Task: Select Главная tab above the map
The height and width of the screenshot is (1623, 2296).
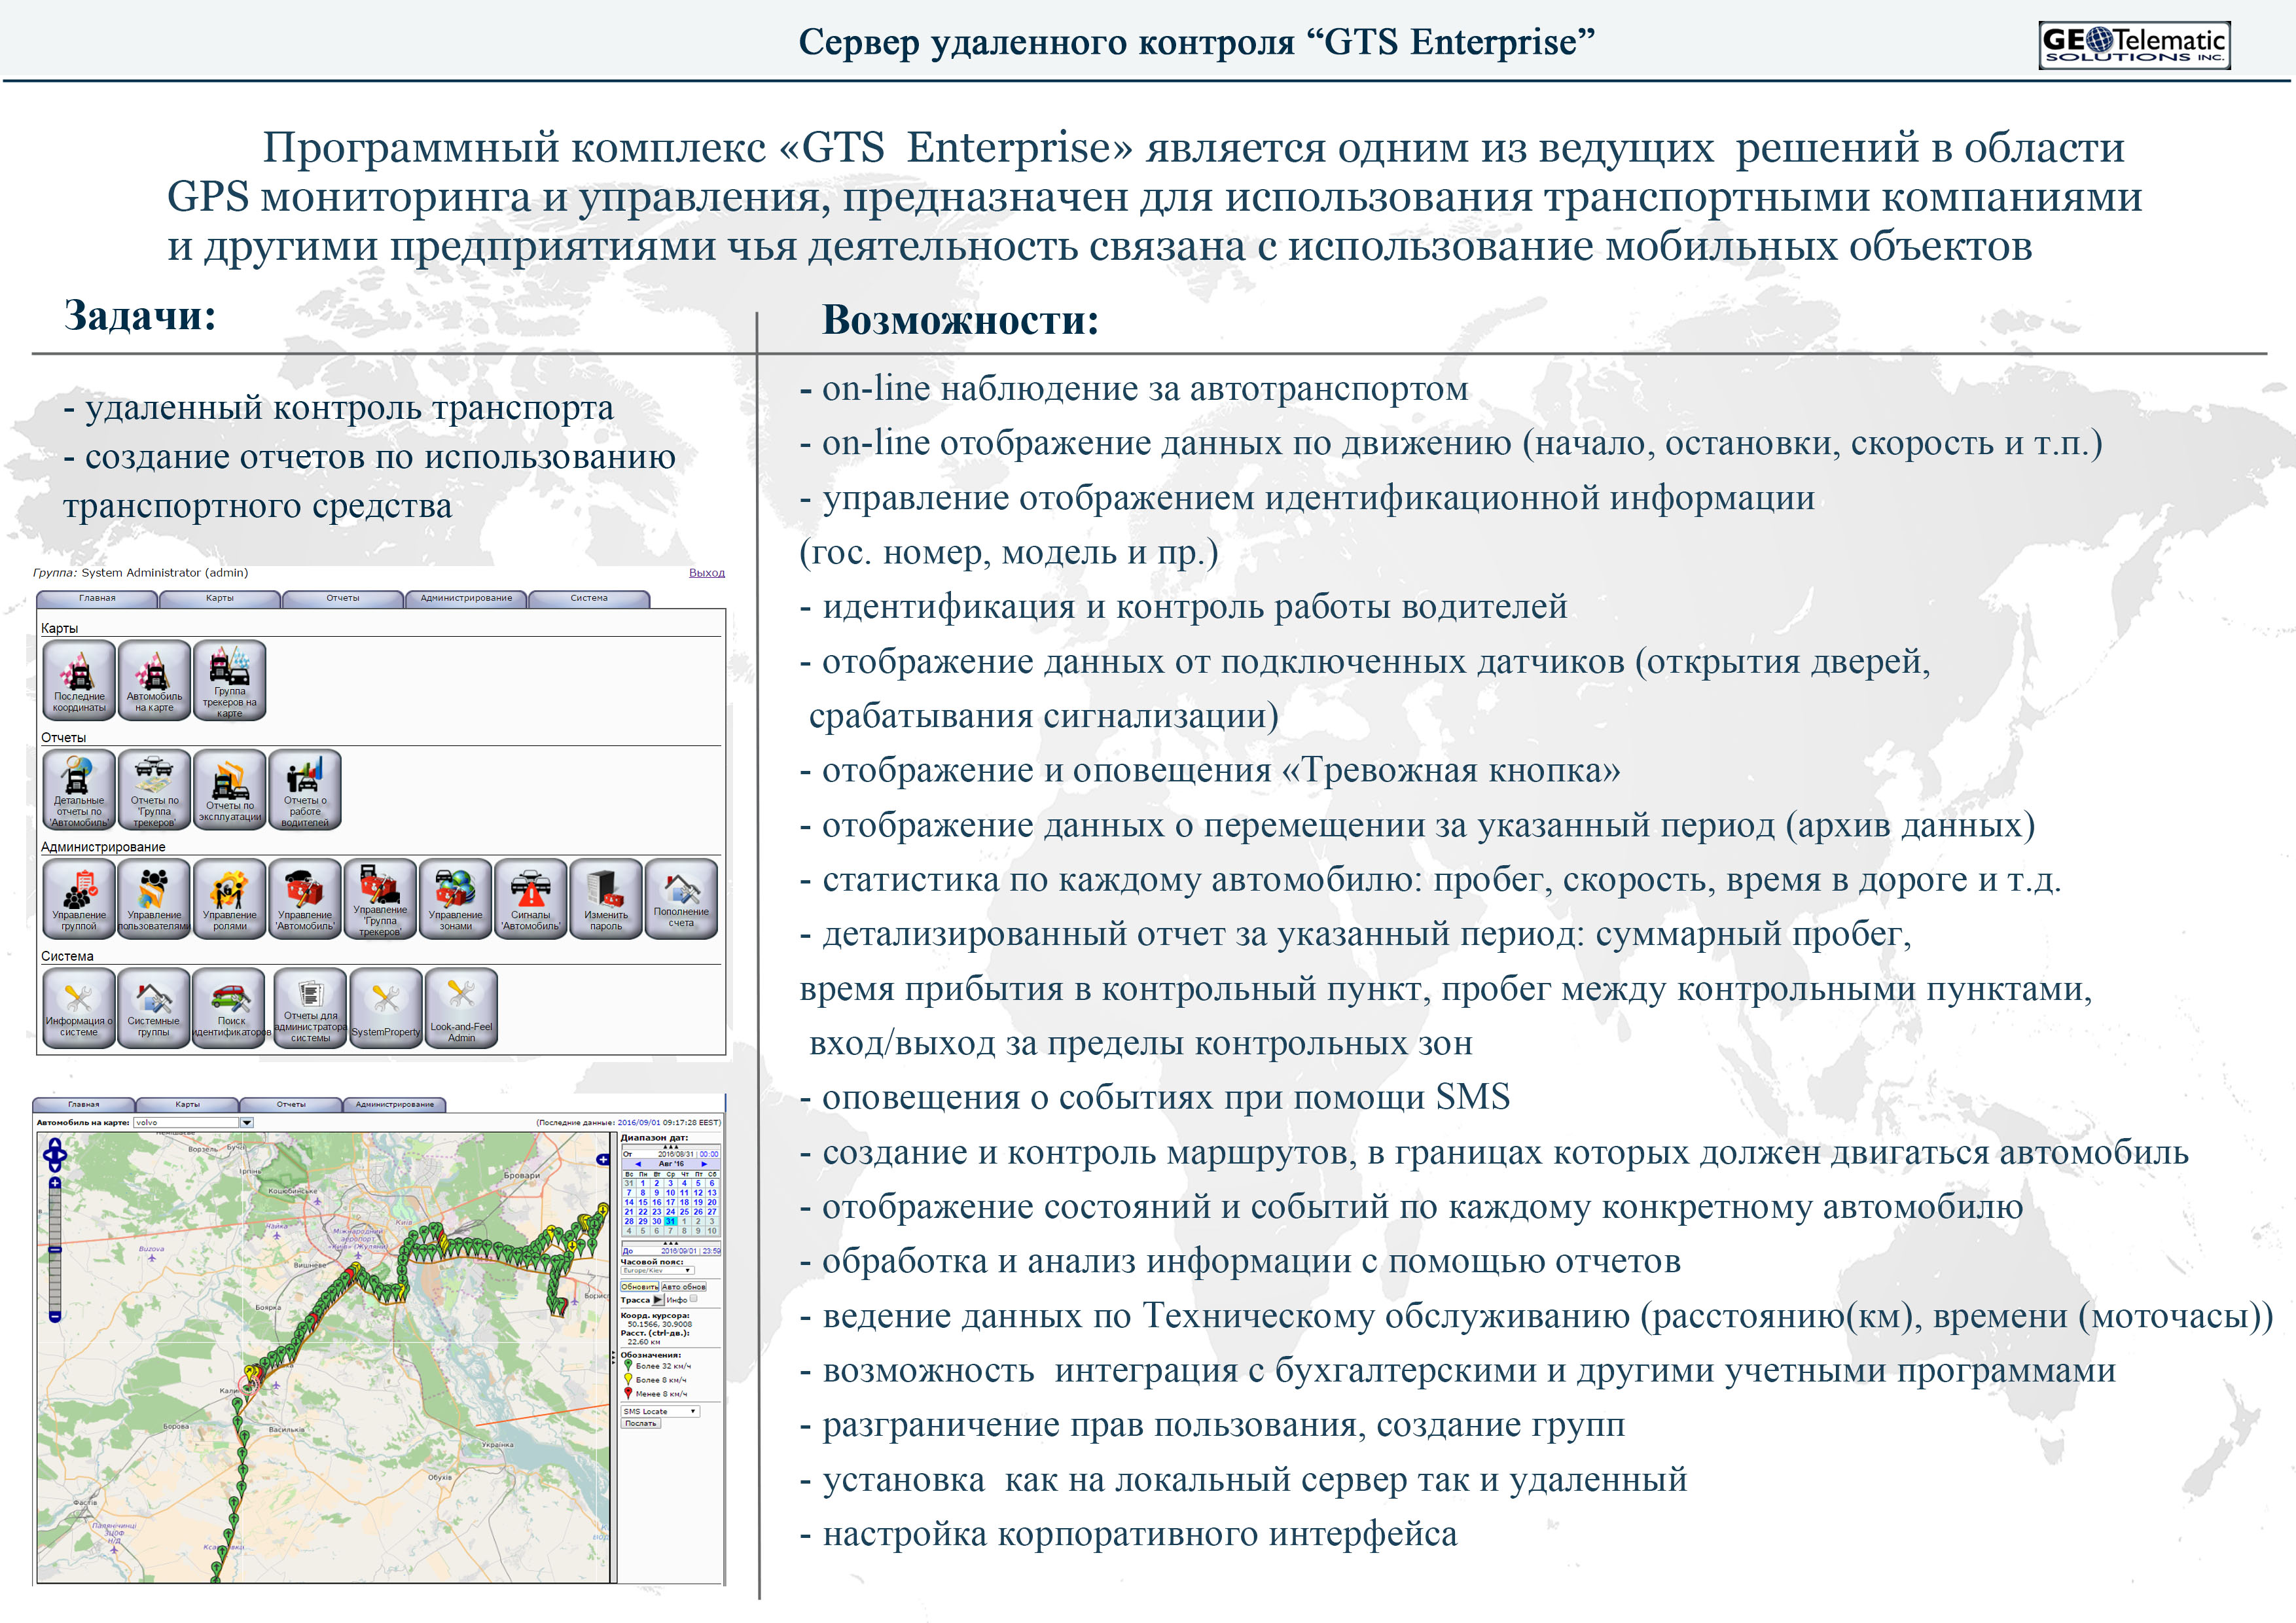Action: coord(84,1104)
